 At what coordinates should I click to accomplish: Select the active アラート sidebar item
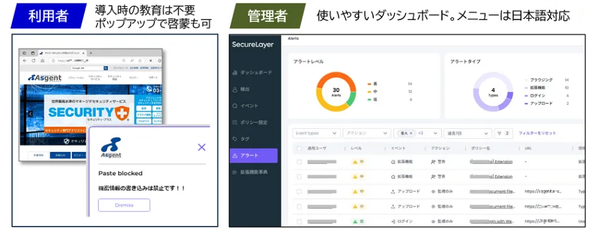(x=254, y=156)
